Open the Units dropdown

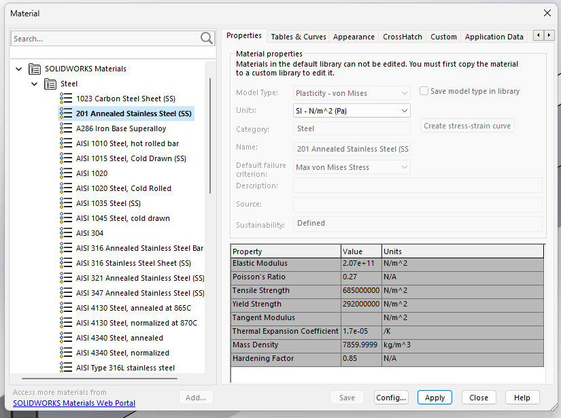click(352, 111)
